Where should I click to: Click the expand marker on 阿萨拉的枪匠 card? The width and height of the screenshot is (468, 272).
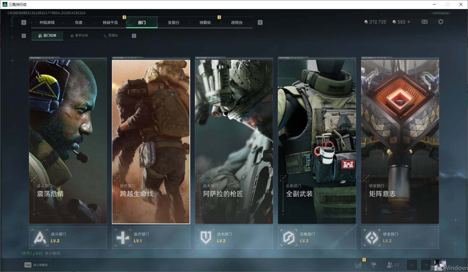point(200,178)
